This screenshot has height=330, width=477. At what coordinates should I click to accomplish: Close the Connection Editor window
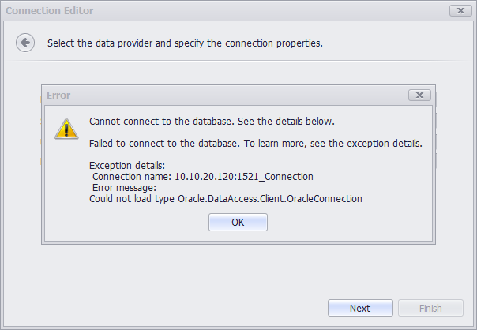click(x=460, y=10)
